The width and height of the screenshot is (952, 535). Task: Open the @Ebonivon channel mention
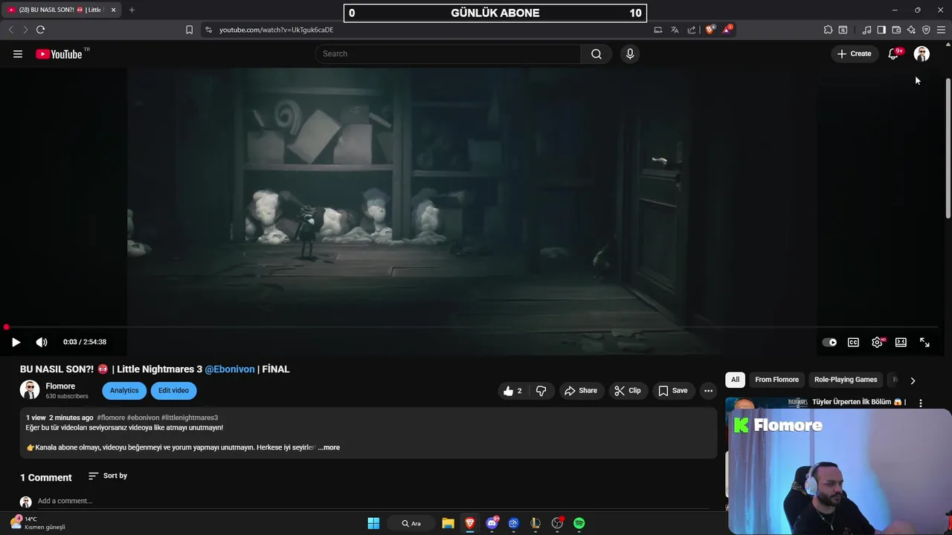click(x=230, y=369)
